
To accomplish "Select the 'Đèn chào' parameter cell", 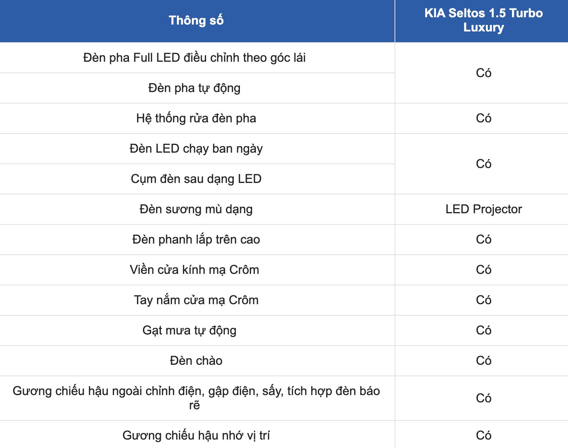I will pos(196,361).
